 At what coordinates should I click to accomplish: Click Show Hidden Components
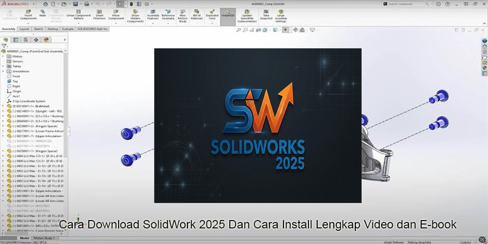pos(135,16)
